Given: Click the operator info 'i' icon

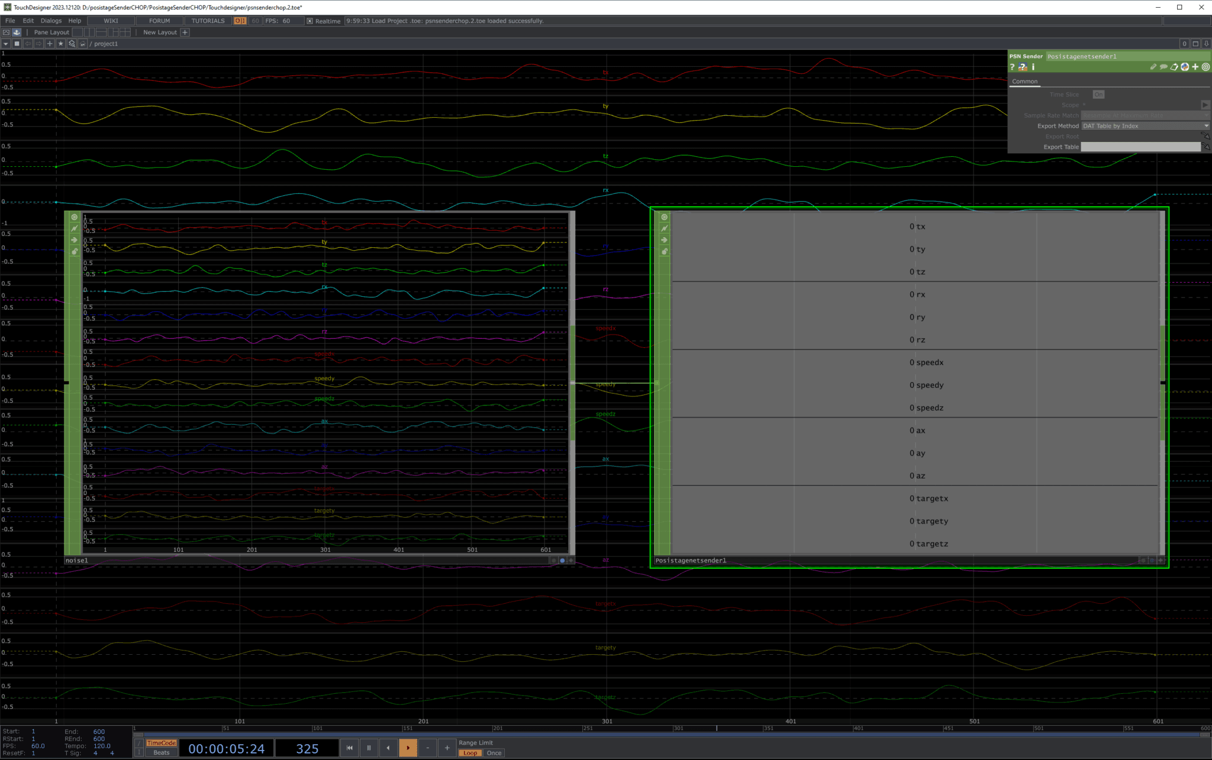Looking at the screenshot, I should coord(1033,67).
